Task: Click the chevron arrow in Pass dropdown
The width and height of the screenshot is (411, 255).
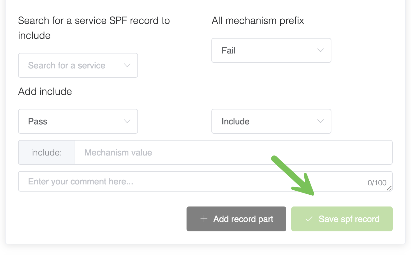Action: coord(127,121)
